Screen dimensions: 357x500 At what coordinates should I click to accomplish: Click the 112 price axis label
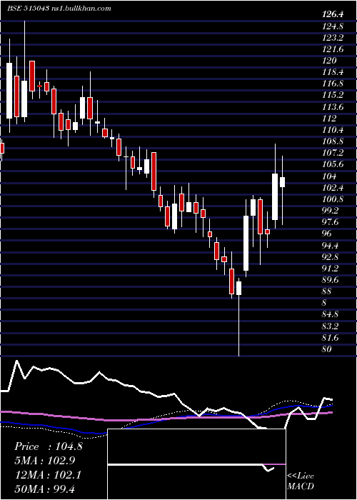tap(329, 119)
